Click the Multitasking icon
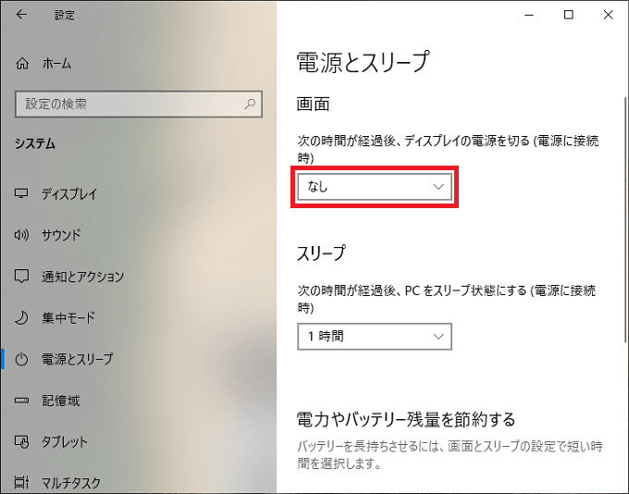Viewport: 629px width, 494px height. [21, 482]
